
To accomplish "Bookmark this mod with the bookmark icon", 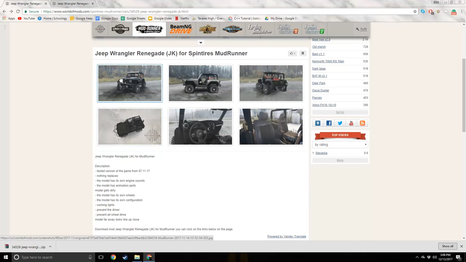I will pos(303,53).
